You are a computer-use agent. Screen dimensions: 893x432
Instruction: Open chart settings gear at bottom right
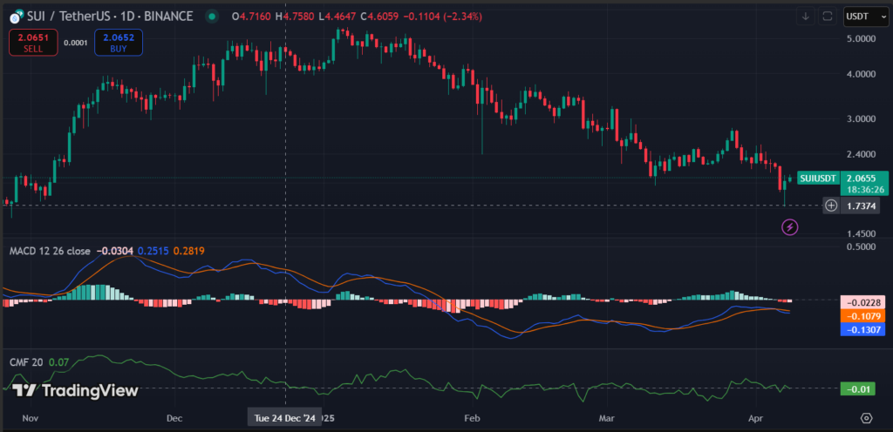[x=866, y=418]
